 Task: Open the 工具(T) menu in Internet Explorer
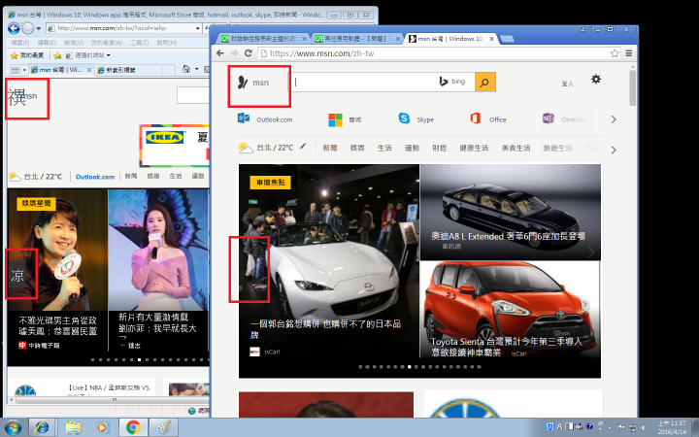pos(139,43)
